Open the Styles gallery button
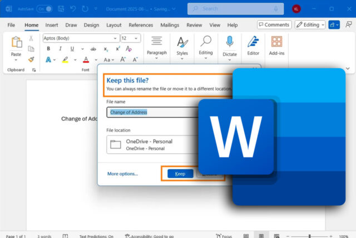Image resolution: width=356 pixels, height=238 pixels. [x=182, y=48]
